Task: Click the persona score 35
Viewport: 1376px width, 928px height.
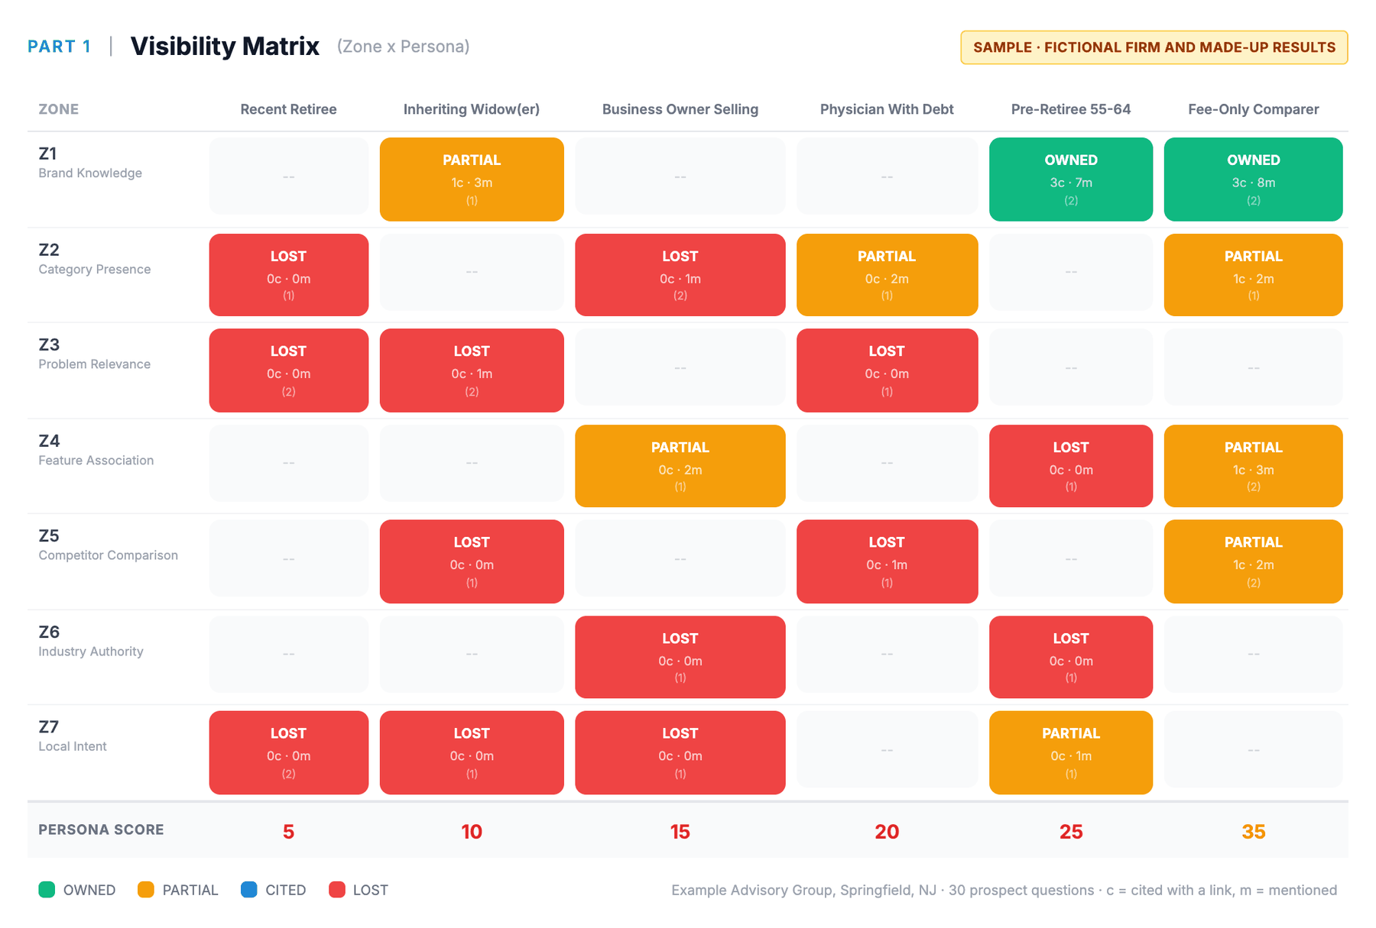Action: (x=1254, y=831)
